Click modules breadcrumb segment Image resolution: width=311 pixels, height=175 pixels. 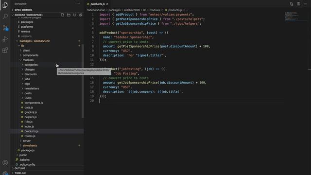click(155, 10)
